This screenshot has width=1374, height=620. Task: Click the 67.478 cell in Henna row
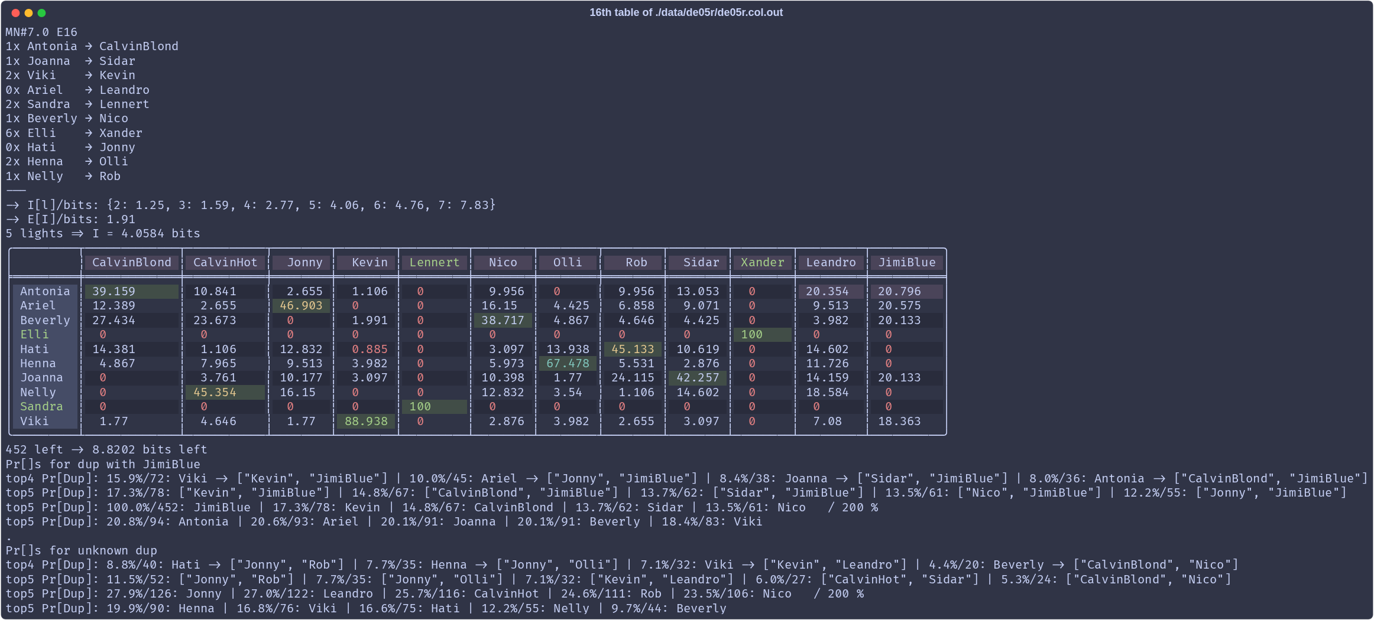[x=568, y=364]
